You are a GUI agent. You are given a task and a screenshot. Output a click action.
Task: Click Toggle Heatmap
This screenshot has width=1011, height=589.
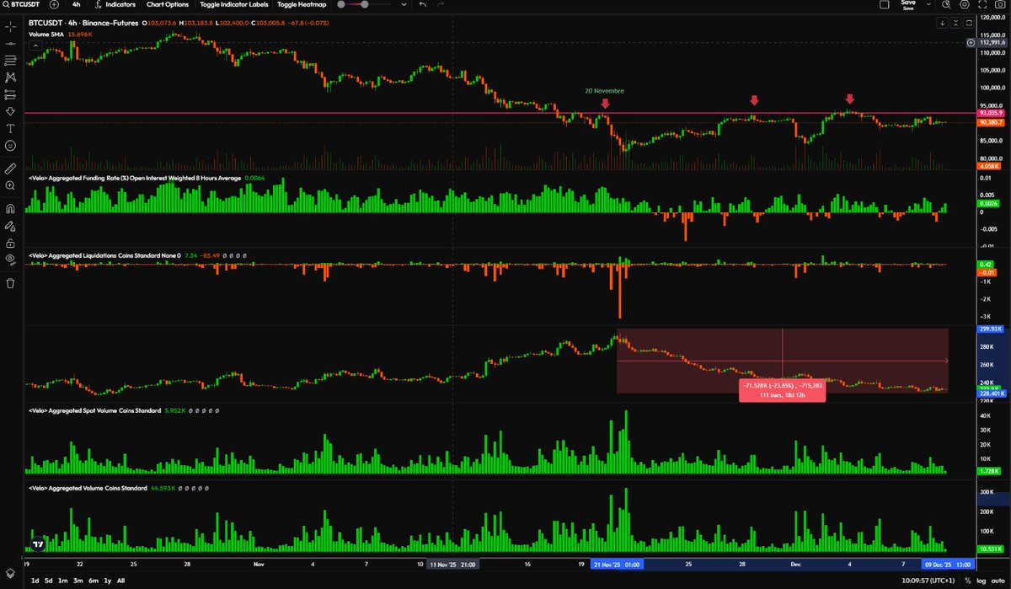(302, 4)
